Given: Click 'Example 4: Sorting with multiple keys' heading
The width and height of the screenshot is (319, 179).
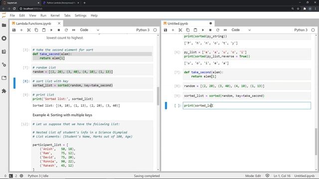Looking at the screenshot, I should (62, 115).
